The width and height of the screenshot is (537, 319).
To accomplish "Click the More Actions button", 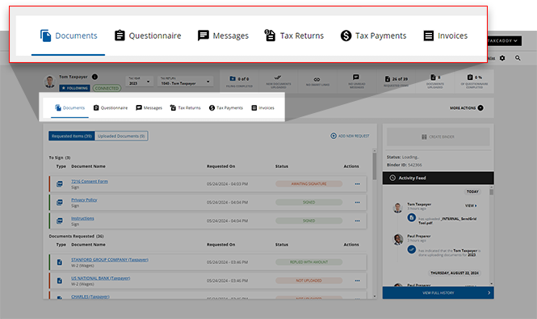I will point(467,108).
